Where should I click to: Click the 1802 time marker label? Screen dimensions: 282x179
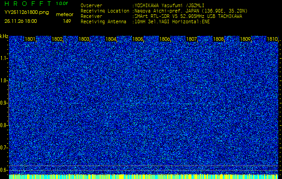click(57, 39)
